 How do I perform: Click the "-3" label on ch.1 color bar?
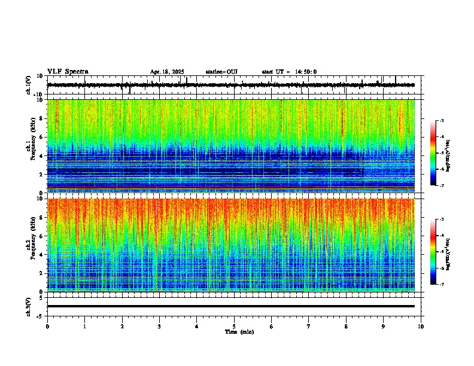441,121
